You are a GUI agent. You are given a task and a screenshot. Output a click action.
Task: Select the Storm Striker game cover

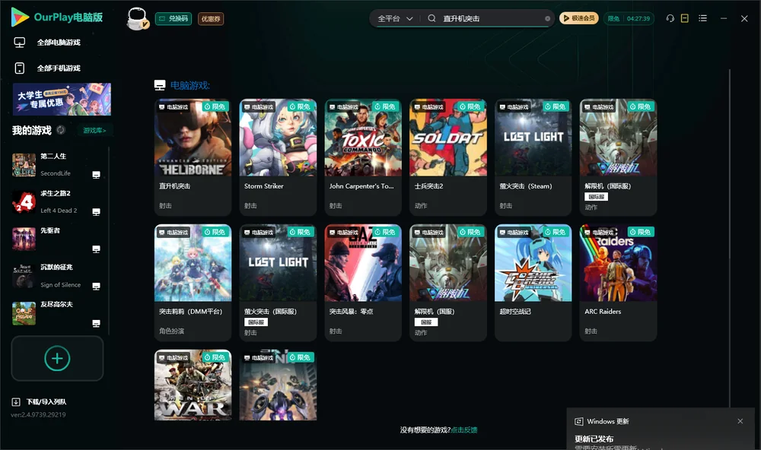pos(278,138)
